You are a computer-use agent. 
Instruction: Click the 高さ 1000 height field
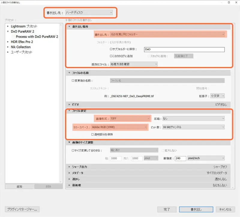pos(137,158)
